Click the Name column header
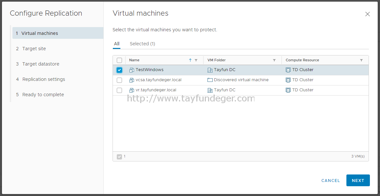Screen dimensions: 380x196 coord(134,60)
